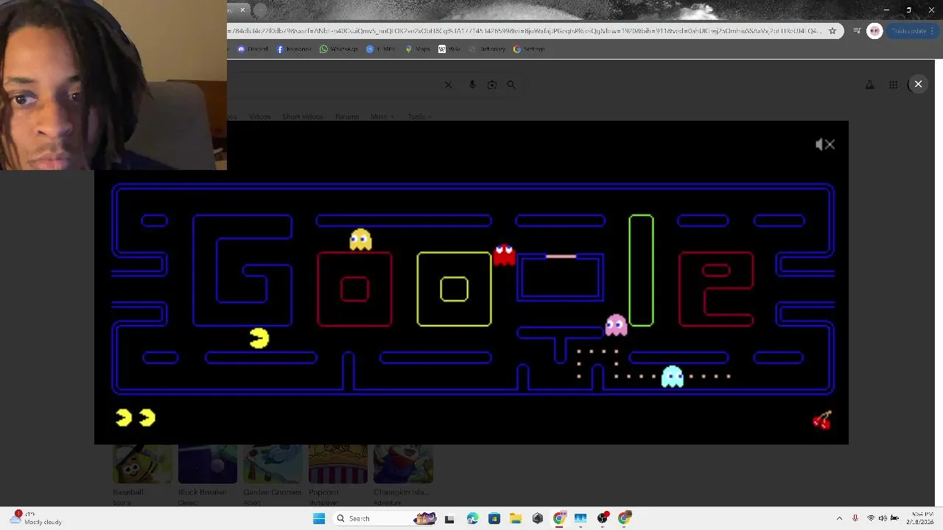Open the Popcorn game thumbnail
Viewport: 943px width, 530px height.
click(337, 464)
